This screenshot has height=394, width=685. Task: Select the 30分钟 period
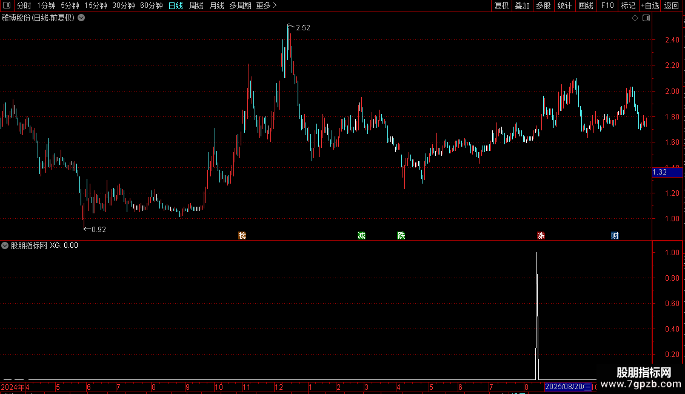point(124,5)
